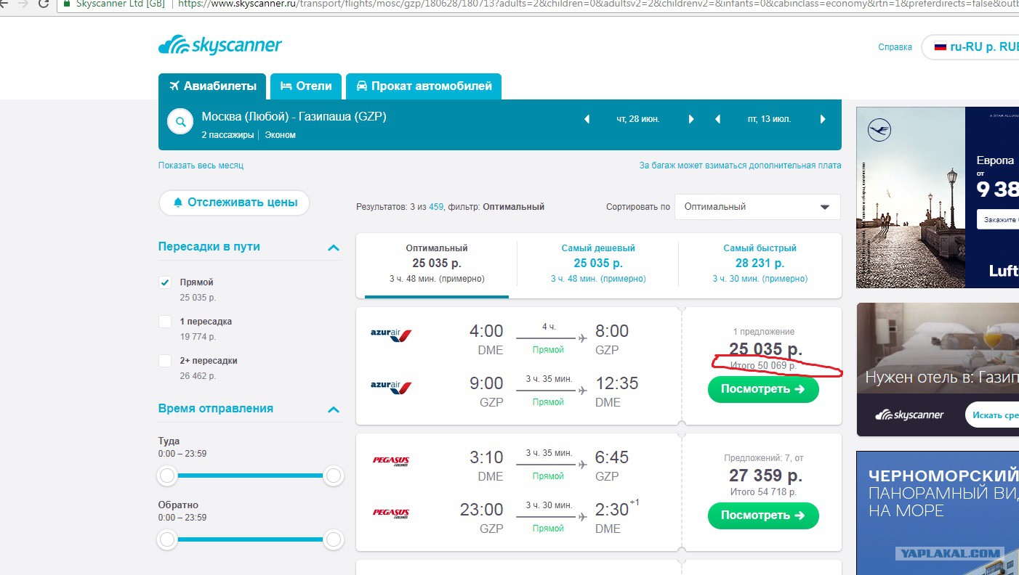Viewport: 1019px width, 575px height.
Task: Click the 26 462 р. price under 2+ пересадки
Action: coord(198,376)
